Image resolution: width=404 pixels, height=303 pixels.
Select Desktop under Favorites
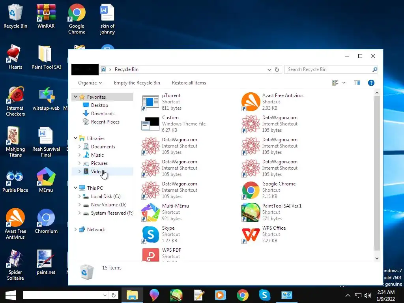point(99,105)
